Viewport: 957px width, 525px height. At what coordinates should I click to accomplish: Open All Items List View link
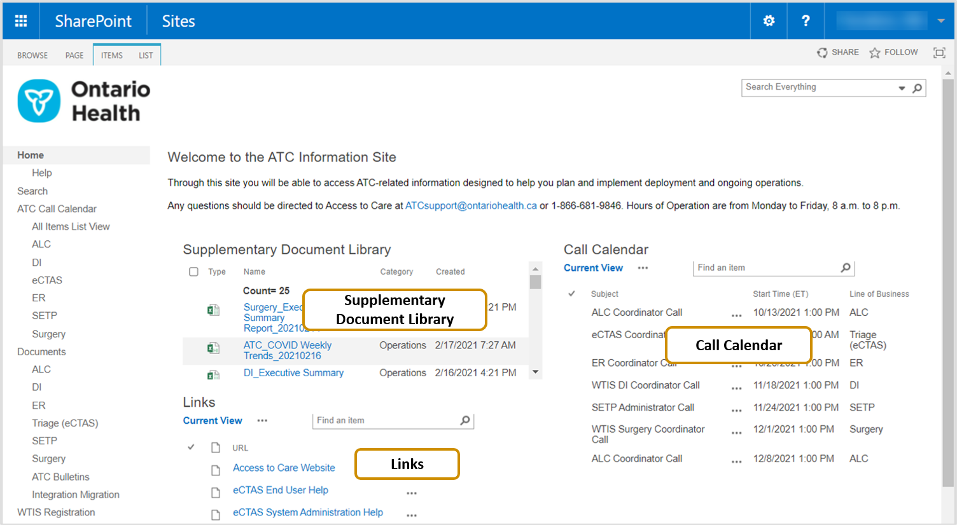coord(71,226)
